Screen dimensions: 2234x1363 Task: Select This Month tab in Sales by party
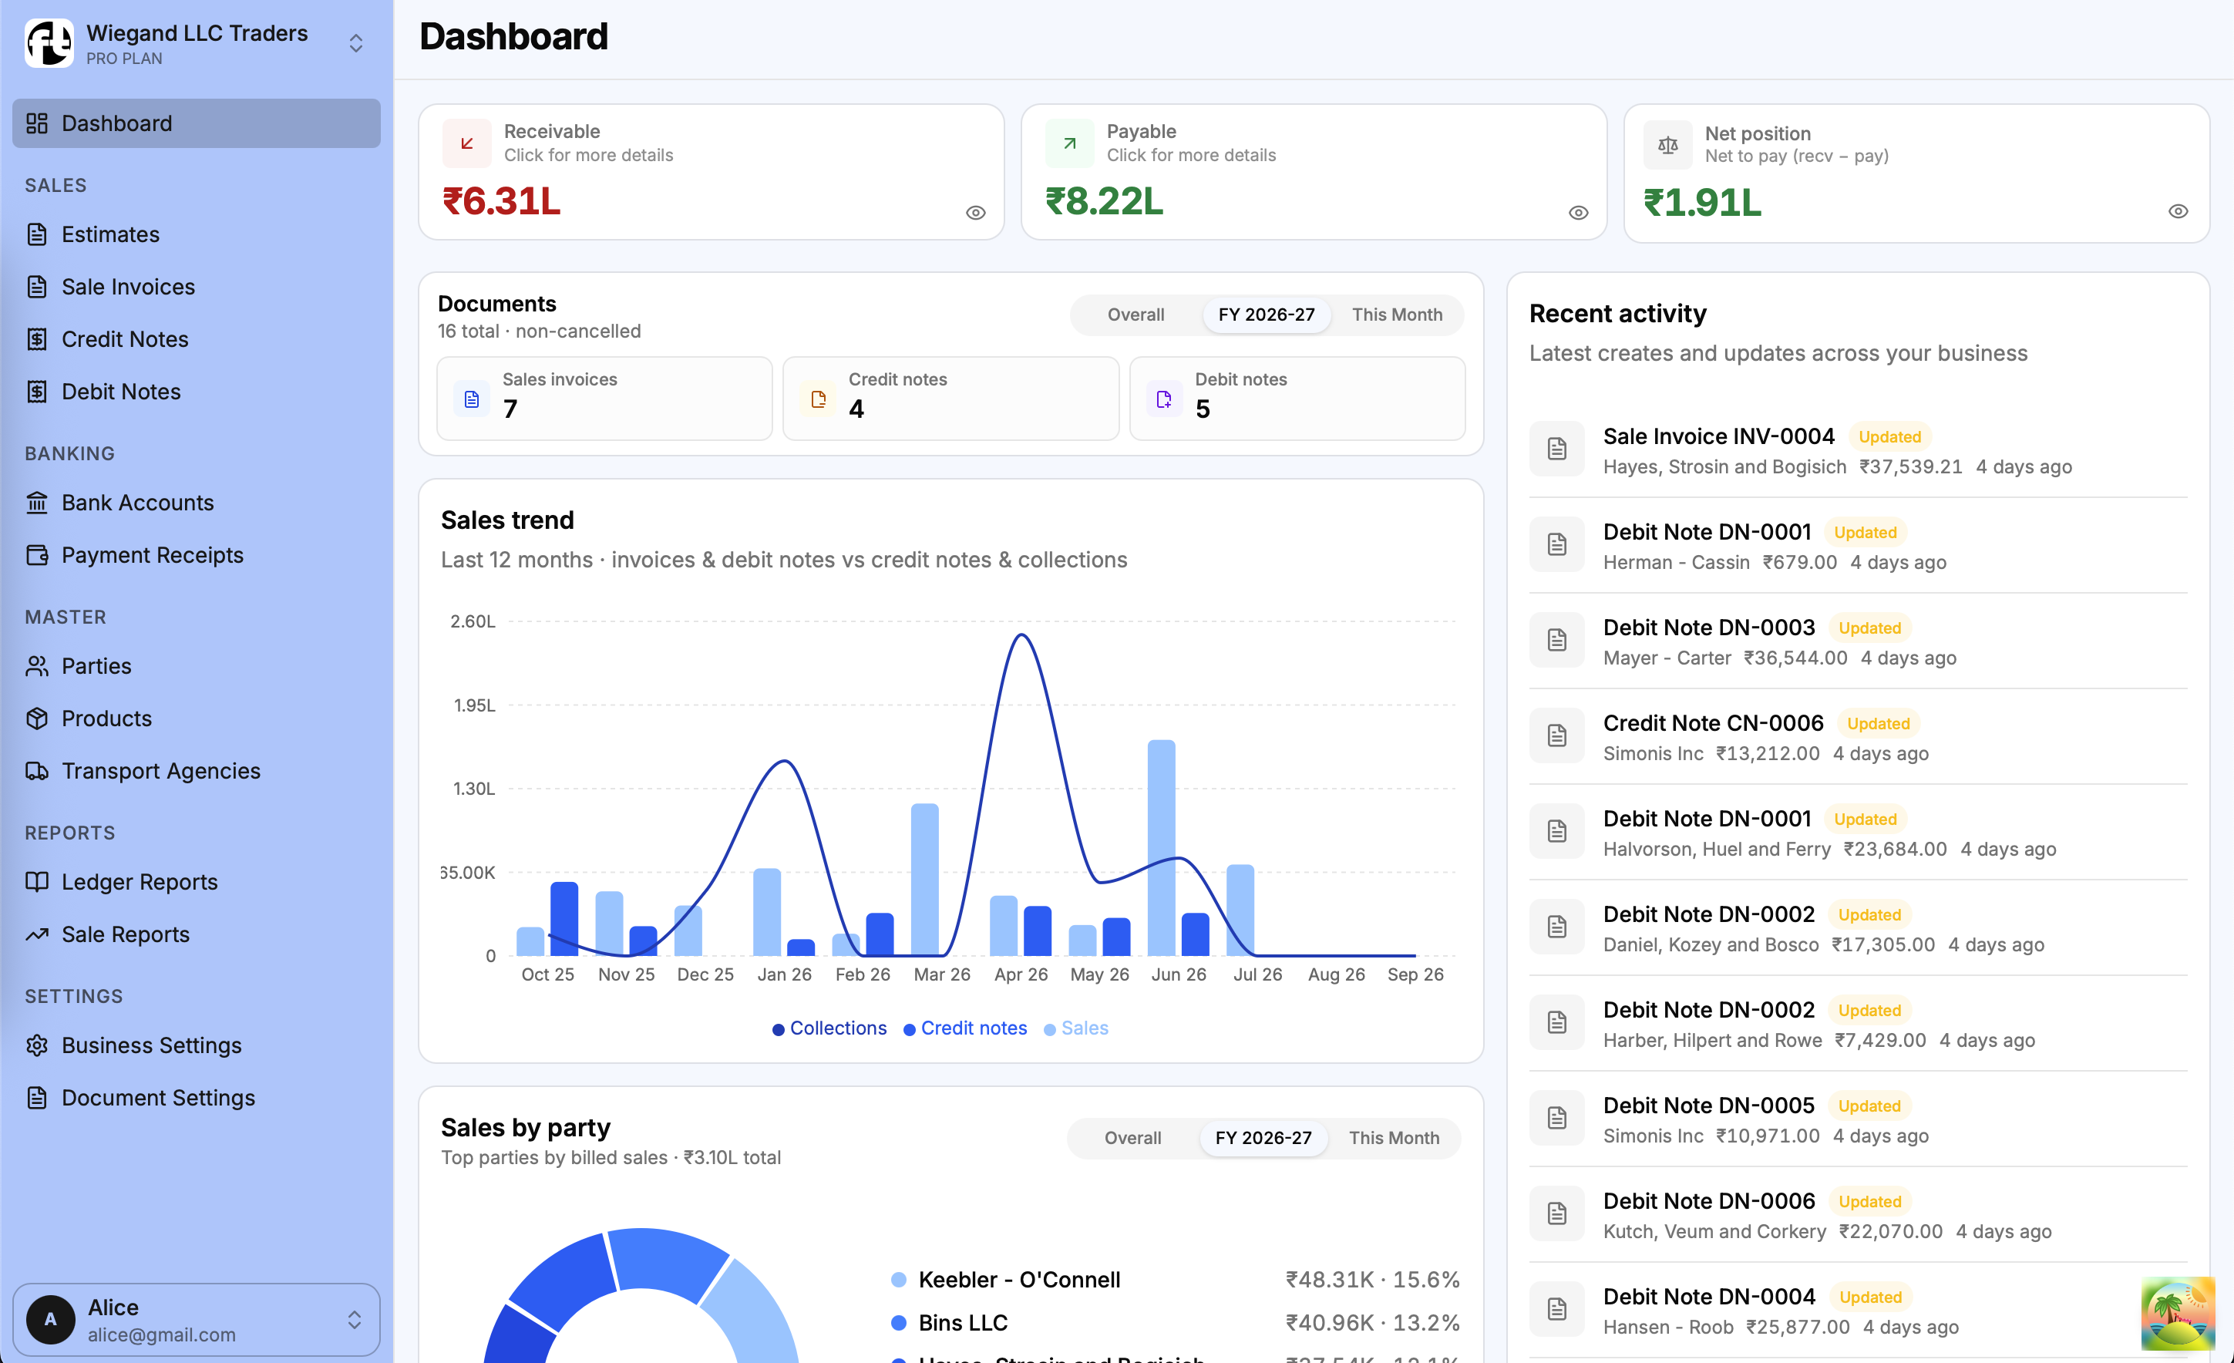click(1394, 1138)
